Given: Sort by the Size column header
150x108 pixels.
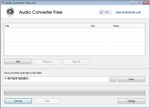Looking at the screenshot, I should tap(100, 26).
